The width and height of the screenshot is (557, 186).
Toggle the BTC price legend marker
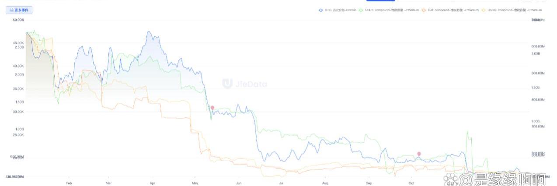[320, 10]
